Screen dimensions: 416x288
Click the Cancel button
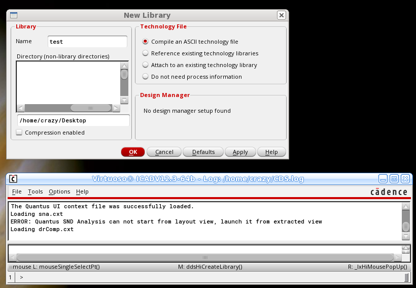click(x=164, y=152)
